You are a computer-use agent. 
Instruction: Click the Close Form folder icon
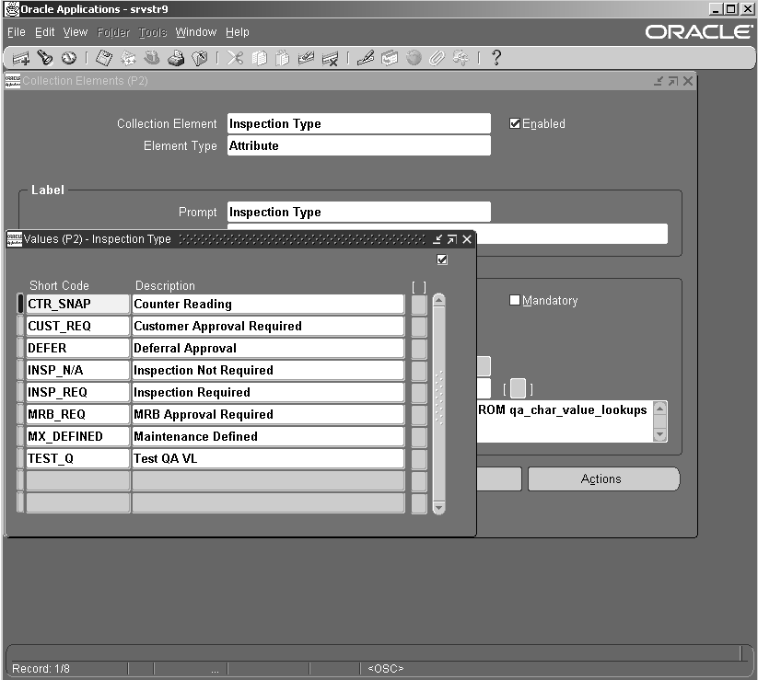[200, 58]
